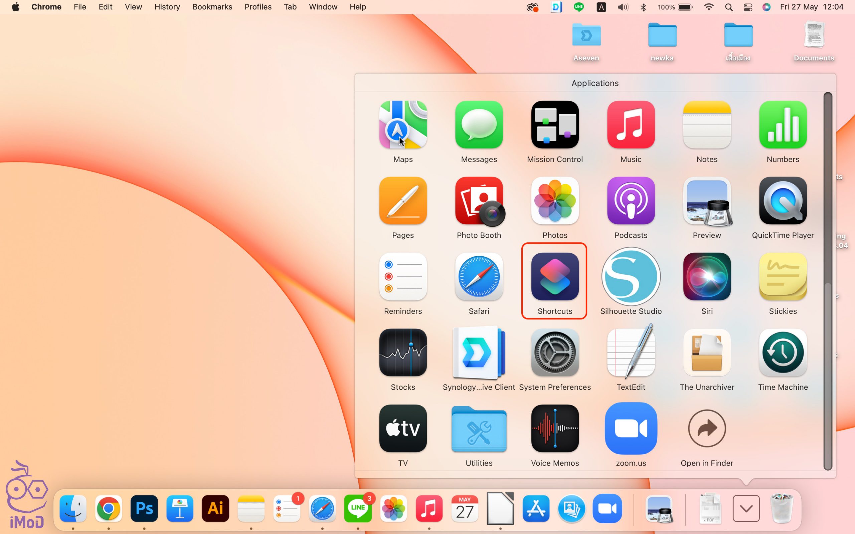Open the Mission Control app
The width and height of the screenshot is (855, 534).
click(555, 125)
